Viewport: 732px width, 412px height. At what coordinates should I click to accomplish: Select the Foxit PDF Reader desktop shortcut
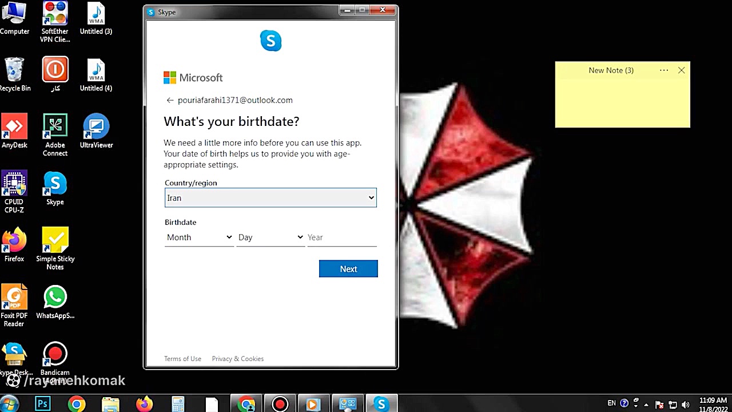[x=14, y=306]
